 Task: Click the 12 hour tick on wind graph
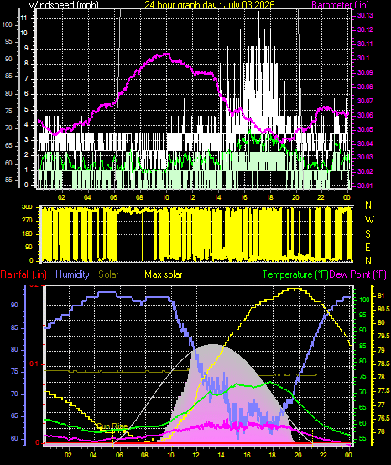(192, 197)
